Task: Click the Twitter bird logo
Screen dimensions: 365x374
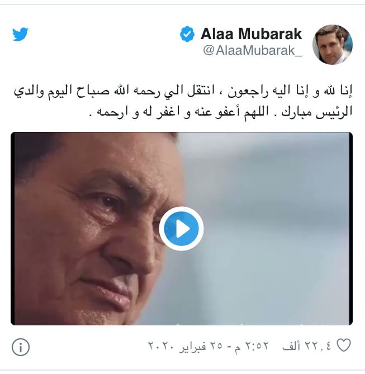Action: [x=20, y=34]
